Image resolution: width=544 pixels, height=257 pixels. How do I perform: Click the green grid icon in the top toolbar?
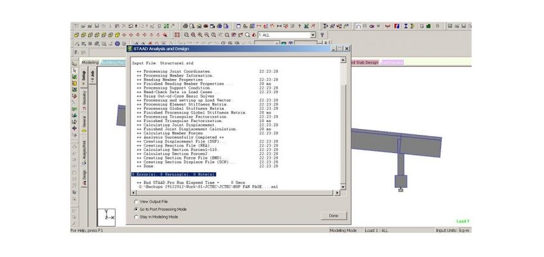pyautogui.click(x=166, y=26)
